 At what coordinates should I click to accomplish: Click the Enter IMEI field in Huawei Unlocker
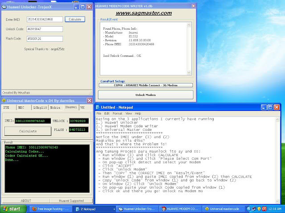(x=45, y=19)
